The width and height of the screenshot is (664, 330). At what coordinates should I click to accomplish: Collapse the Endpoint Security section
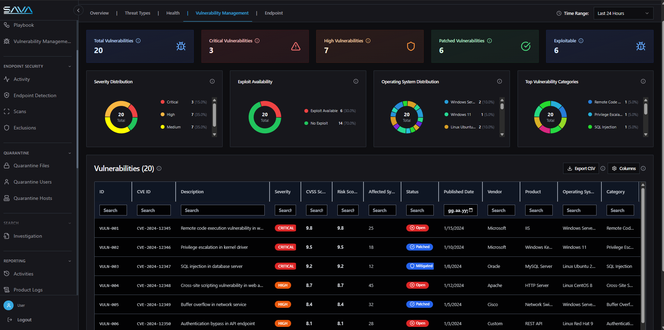tap(70, 66)
